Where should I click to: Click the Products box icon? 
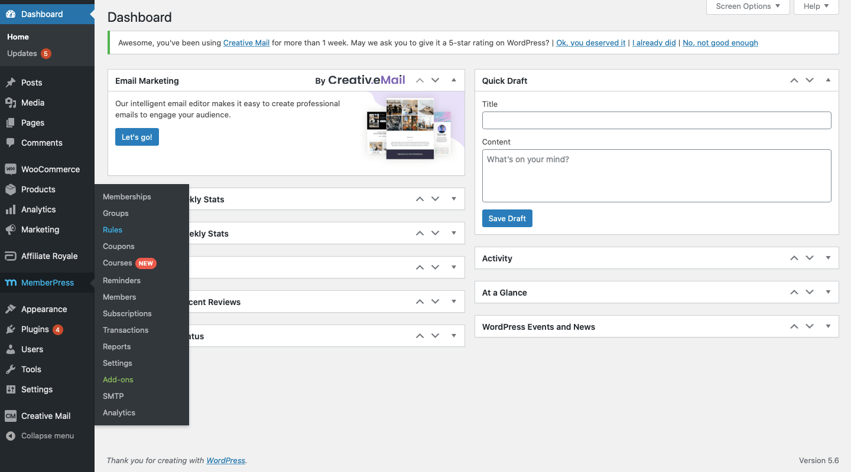click(11, 189)
